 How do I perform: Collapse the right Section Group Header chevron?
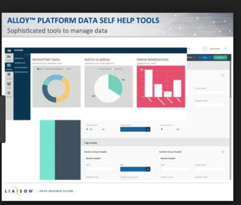click(223, 152)
